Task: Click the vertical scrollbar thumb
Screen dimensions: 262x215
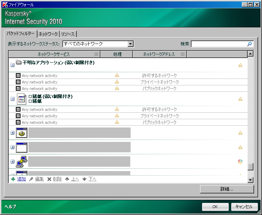Action: pos(250,167)
